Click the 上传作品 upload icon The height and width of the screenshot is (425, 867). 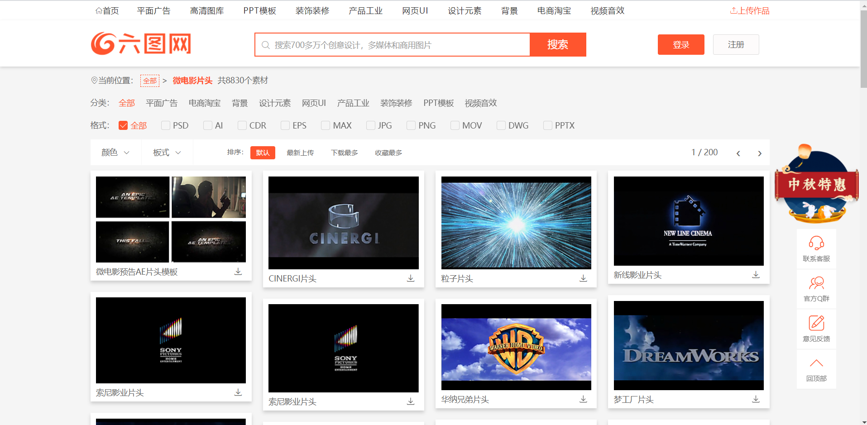733,10
